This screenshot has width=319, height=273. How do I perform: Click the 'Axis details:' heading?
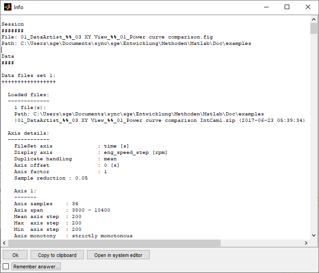(x=28, y=133)
